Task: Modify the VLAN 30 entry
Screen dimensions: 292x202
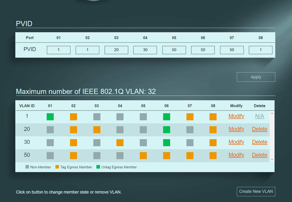Action: pos(236,142)
